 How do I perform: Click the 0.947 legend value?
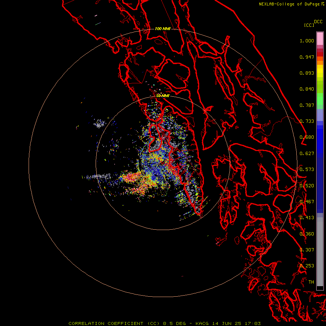pyautogui.click(x=307, y=57)
